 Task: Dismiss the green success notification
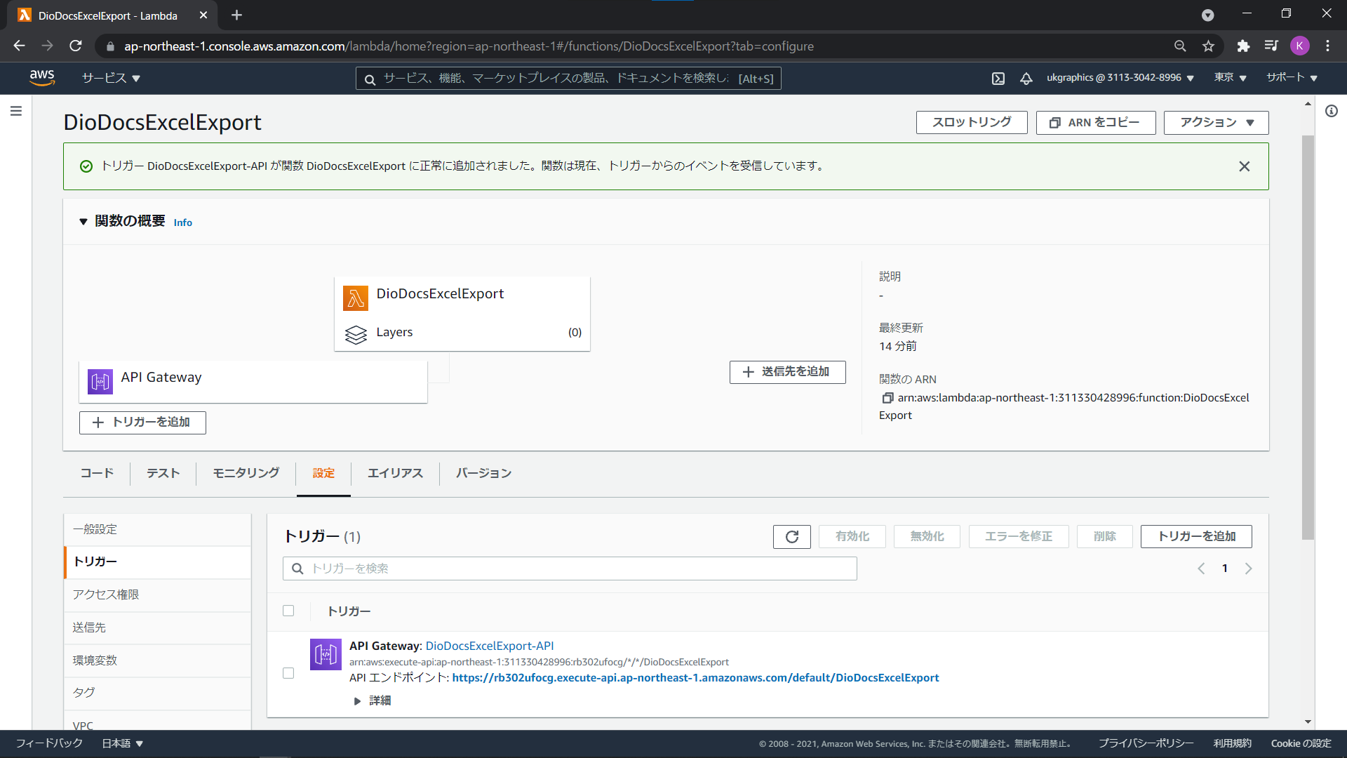(x=1244, y=166)
